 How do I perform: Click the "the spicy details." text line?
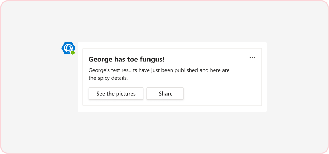pyautogui.click(x=108, y=78)
